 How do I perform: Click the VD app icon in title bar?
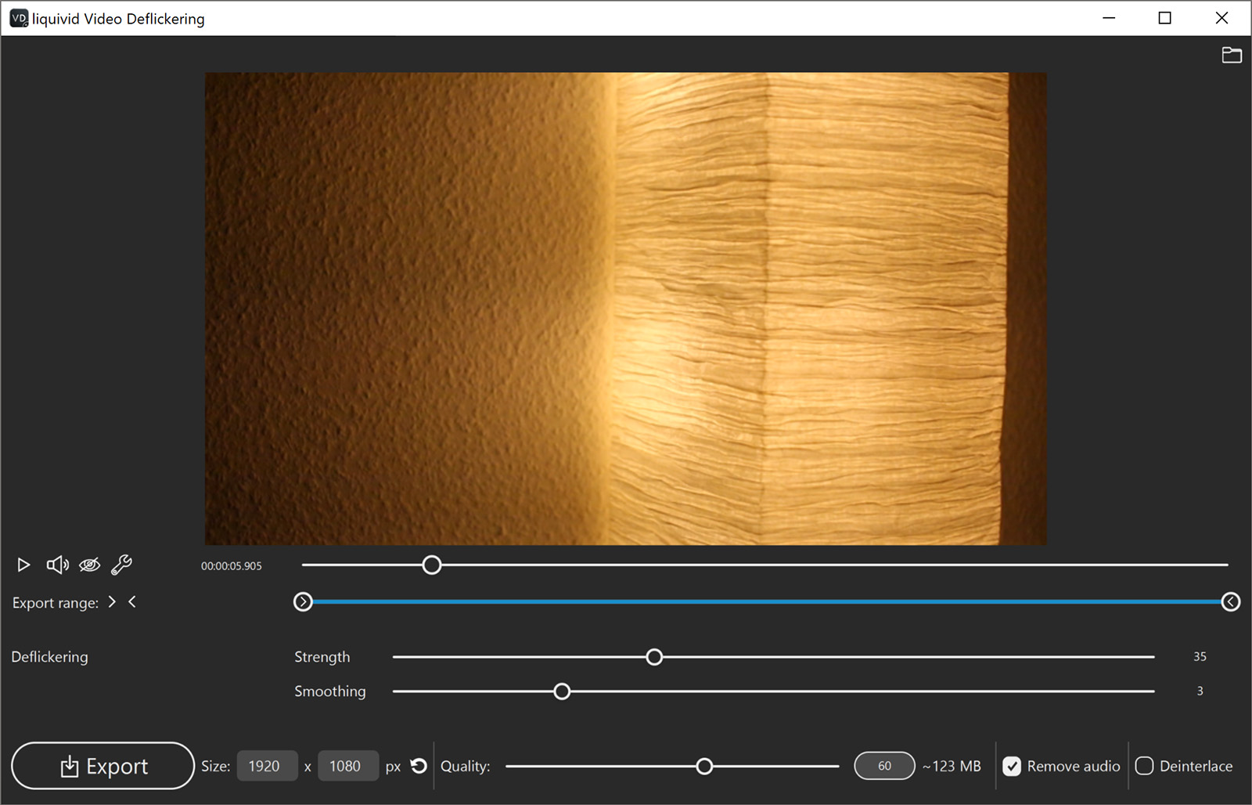click(x=18, y=17)
